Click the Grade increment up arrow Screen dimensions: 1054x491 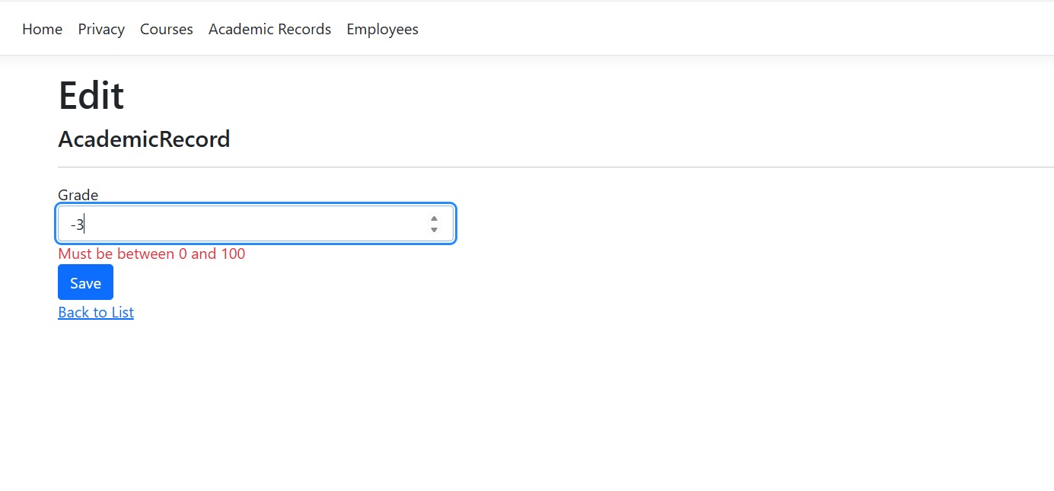(434, 219)
